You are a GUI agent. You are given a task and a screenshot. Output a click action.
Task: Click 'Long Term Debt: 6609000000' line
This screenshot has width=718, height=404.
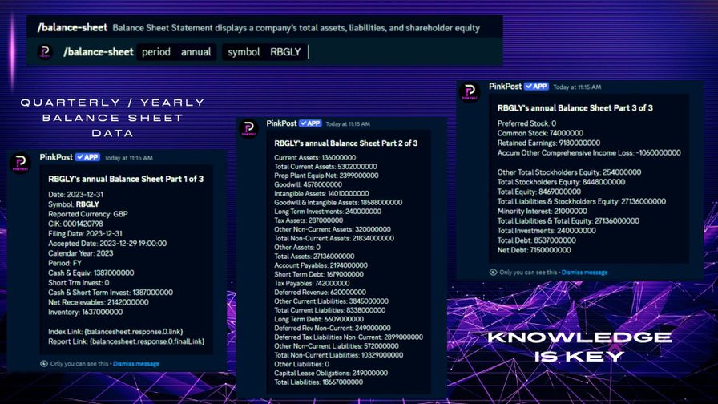319,319
